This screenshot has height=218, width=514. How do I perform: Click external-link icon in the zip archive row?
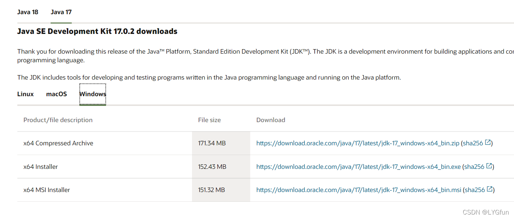coord(488,143)
